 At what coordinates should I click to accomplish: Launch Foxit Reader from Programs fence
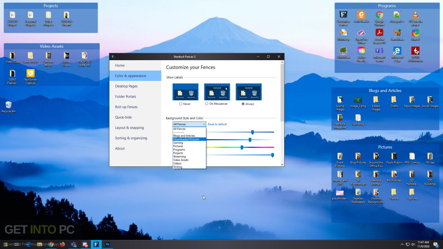(361, 15)
